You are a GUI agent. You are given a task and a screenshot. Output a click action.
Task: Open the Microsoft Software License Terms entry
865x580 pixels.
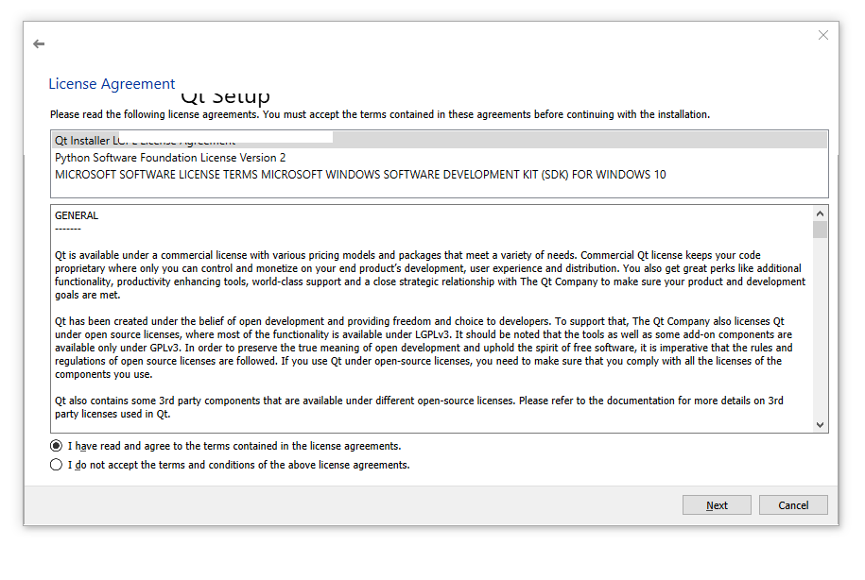(360, 175)
